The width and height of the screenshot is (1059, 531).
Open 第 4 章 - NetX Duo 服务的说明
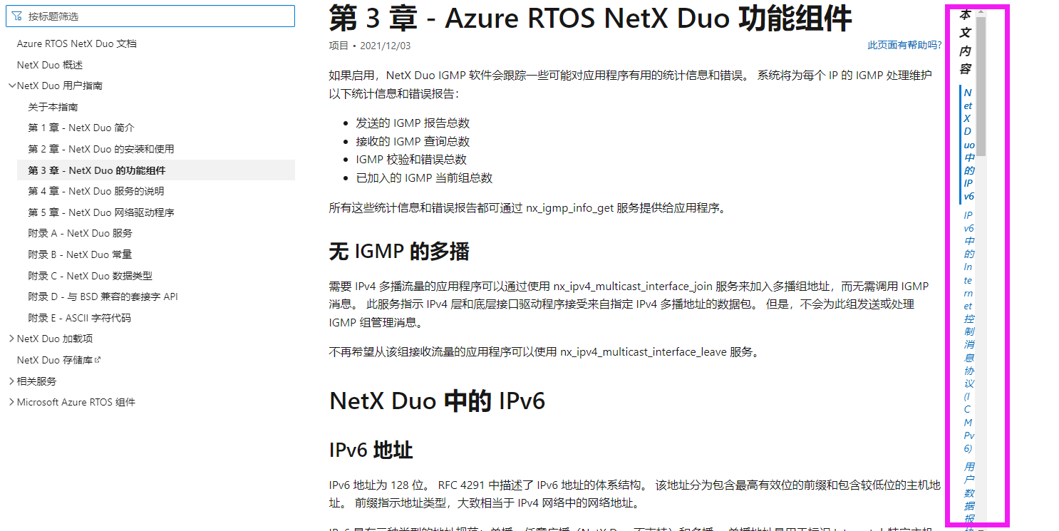(96, 191)
